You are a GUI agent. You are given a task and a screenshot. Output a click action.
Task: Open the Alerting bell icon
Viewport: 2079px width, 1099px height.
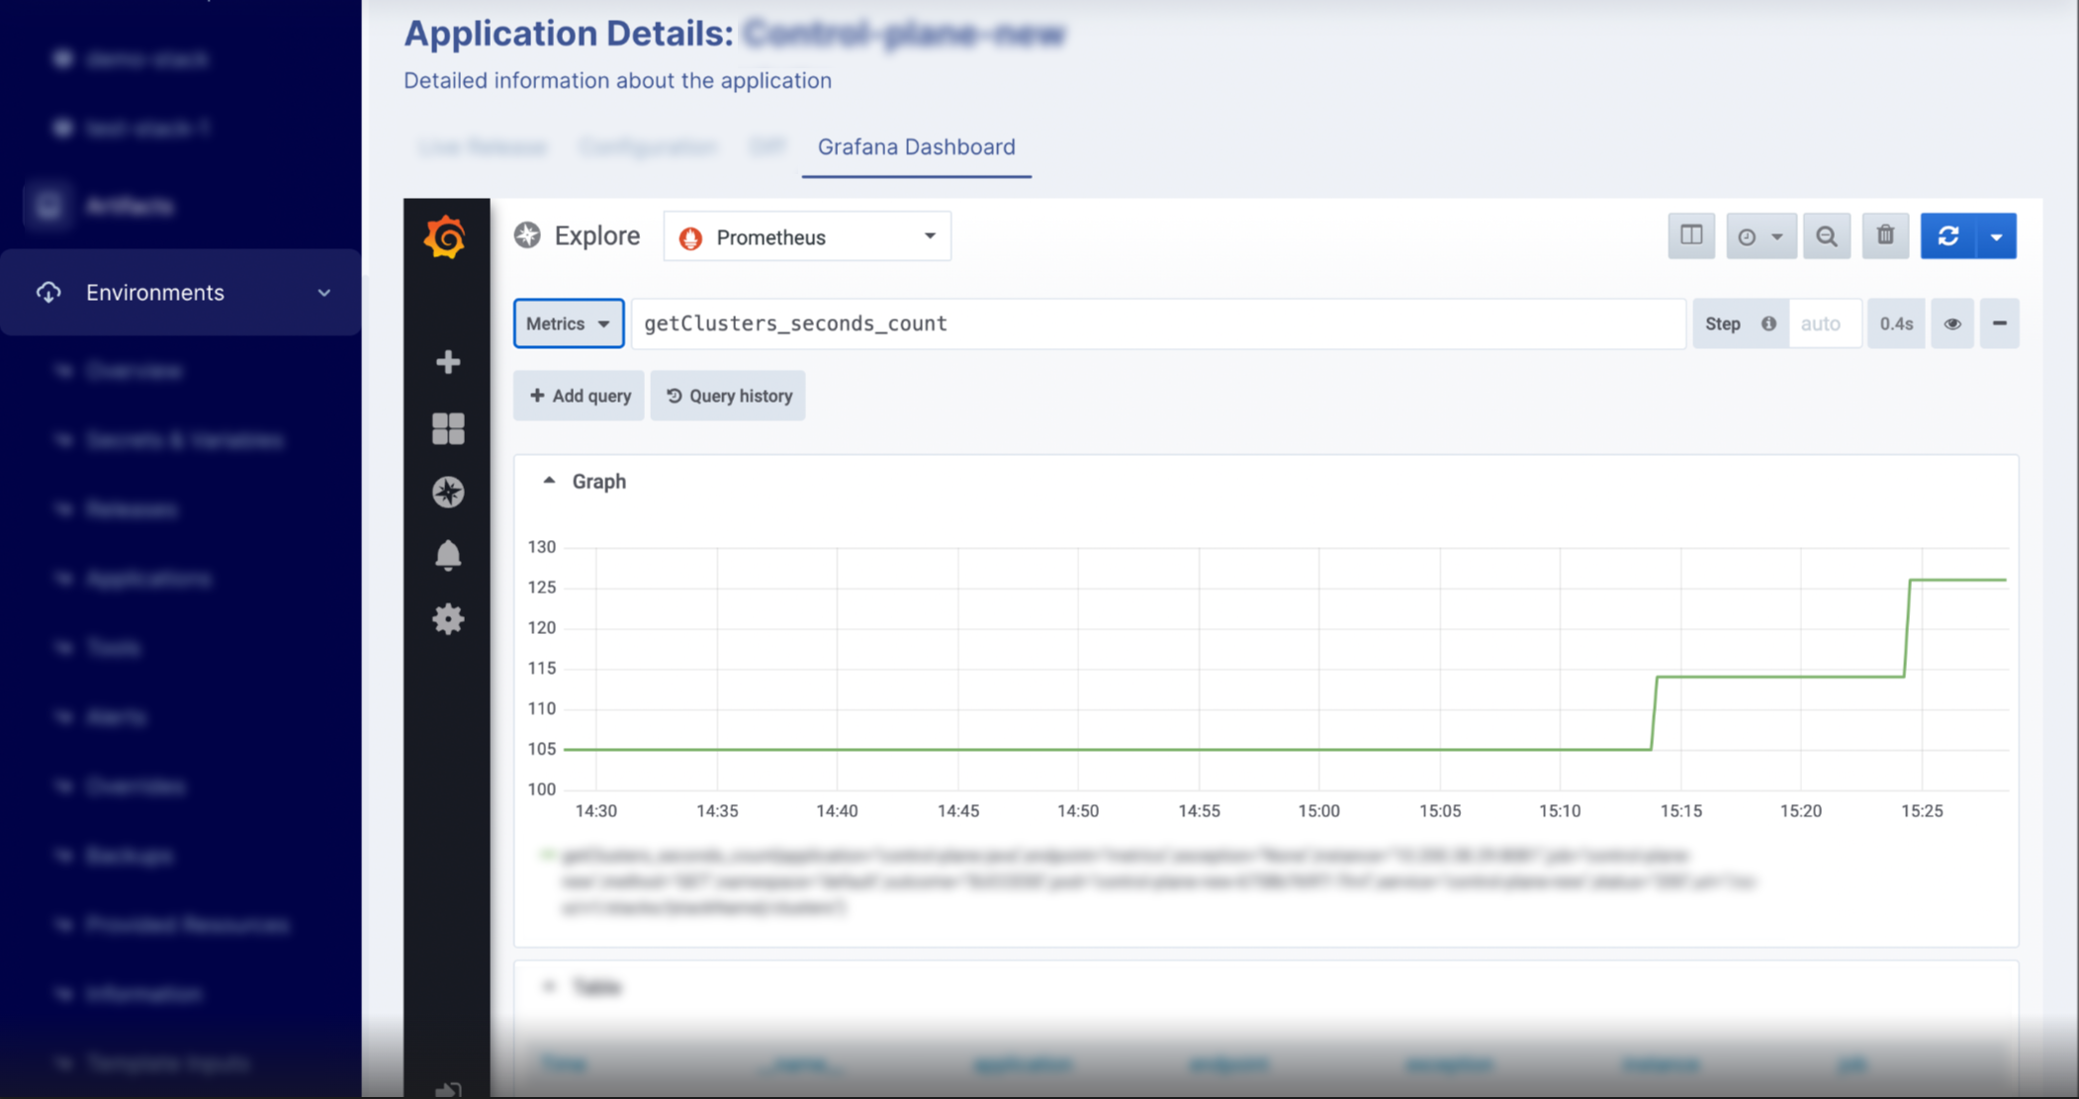(448, 555)
